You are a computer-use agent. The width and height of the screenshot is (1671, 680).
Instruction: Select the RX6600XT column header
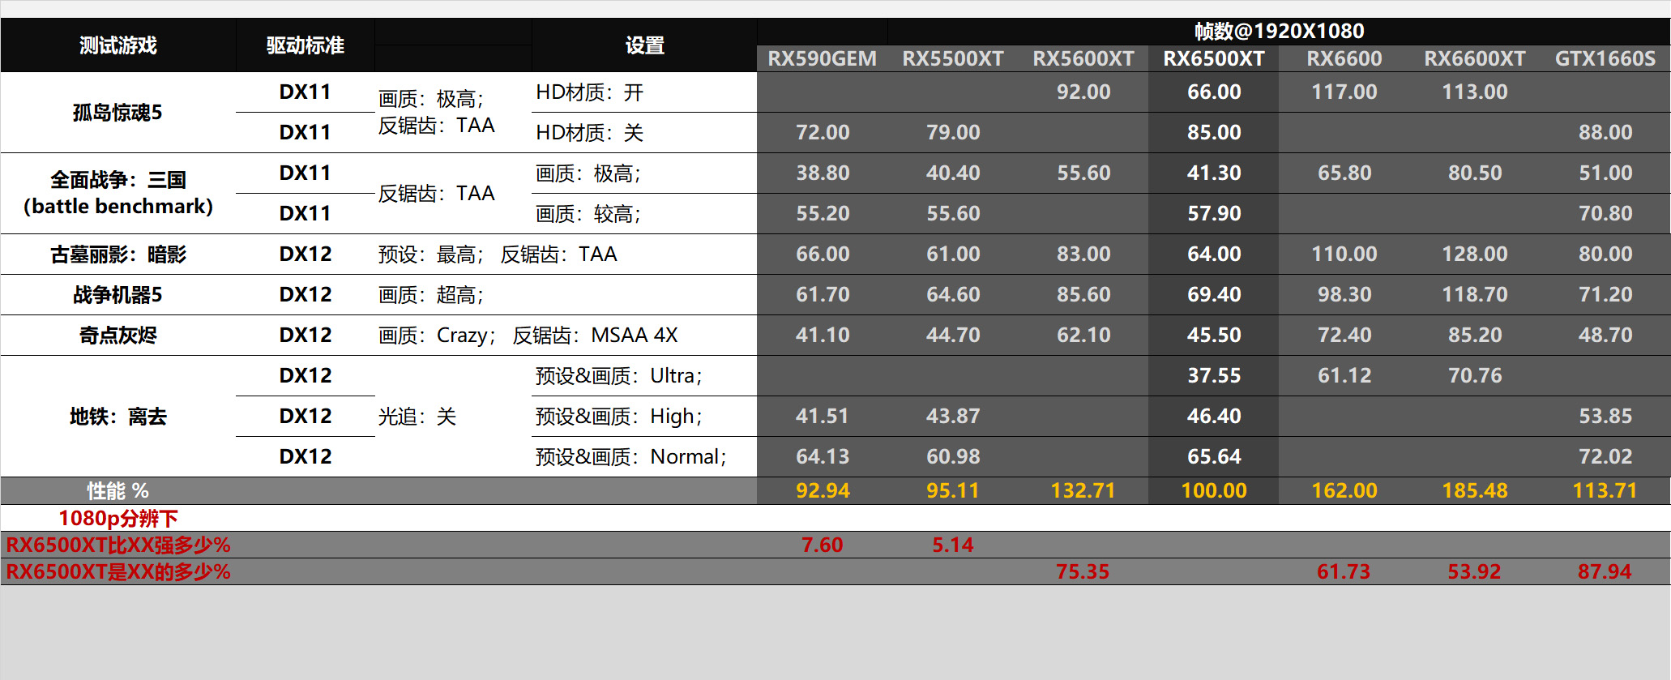(x=1475, y=58)
